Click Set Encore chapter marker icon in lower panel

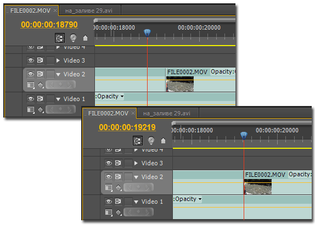(x=151, y=141)
